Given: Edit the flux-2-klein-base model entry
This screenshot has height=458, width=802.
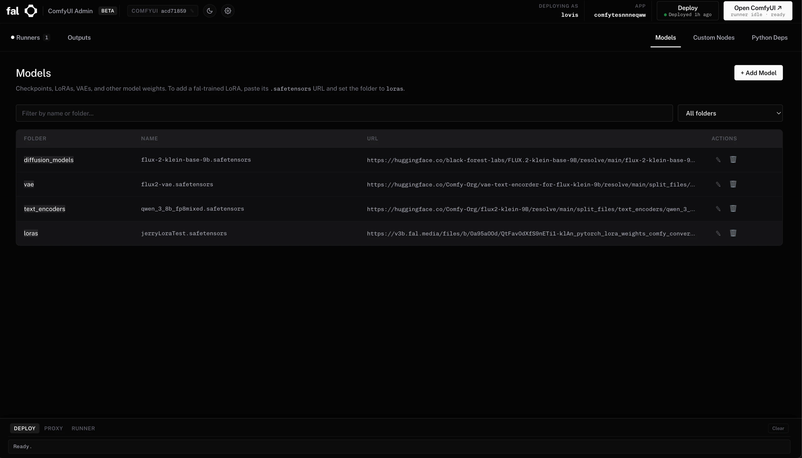Looking at the screenshot, I should pyautogui.click(x=718, y=160).
